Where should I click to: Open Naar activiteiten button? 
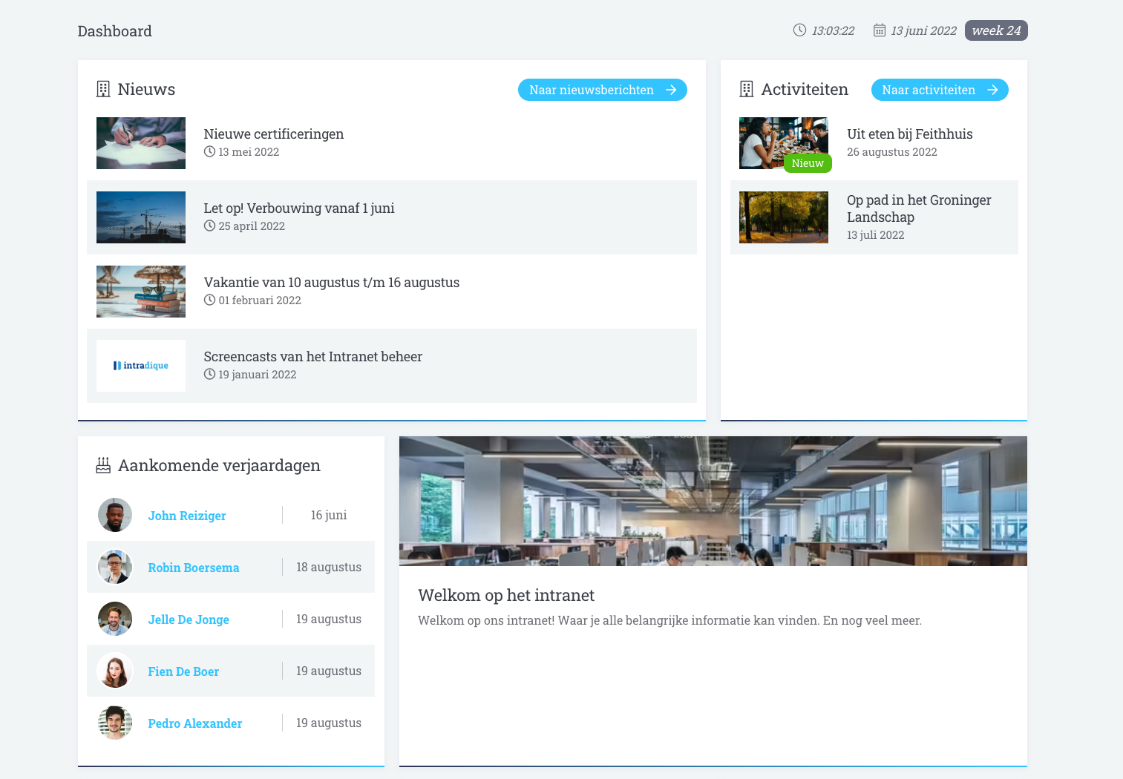[x=940, y=90]
